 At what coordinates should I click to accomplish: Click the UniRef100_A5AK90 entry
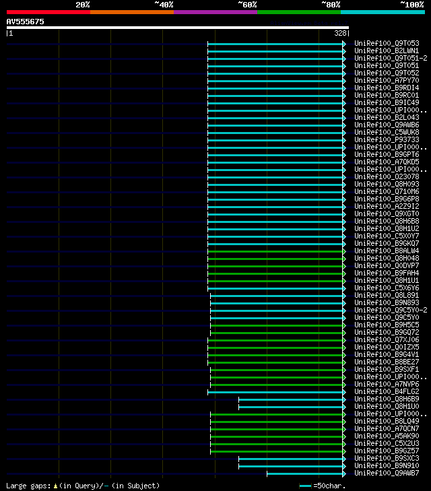387,436
